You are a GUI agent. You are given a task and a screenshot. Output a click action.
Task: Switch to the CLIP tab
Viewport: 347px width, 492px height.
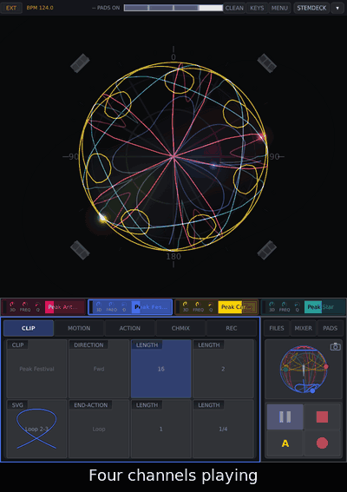tap(29, 328)
